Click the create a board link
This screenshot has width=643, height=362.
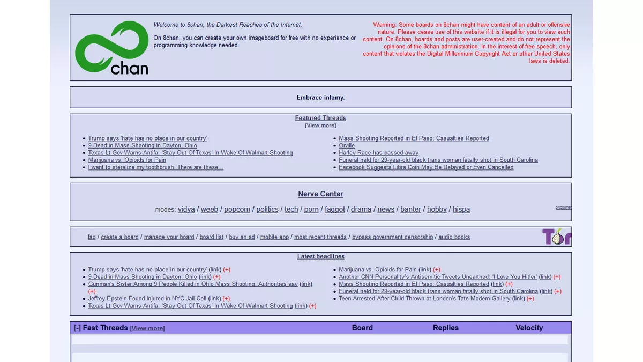point(120,237)
